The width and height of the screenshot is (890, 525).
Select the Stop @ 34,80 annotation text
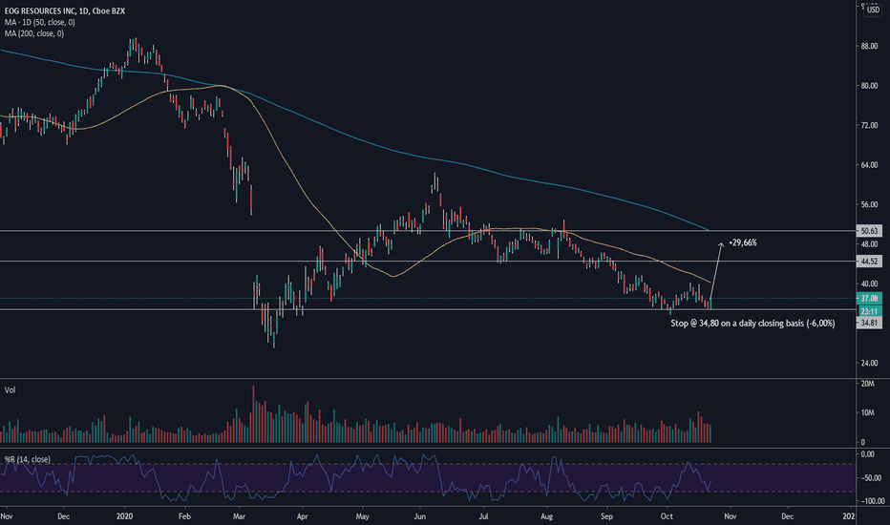(x=752, y=324)
